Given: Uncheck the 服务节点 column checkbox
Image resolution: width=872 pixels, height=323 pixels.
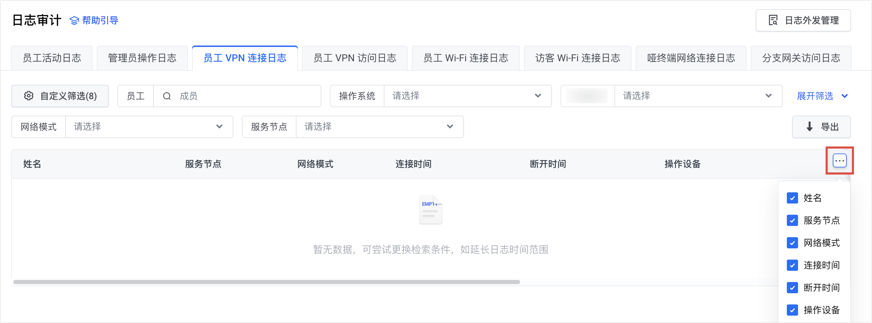Looking at the screenshot, I should (x=792, y=220).
